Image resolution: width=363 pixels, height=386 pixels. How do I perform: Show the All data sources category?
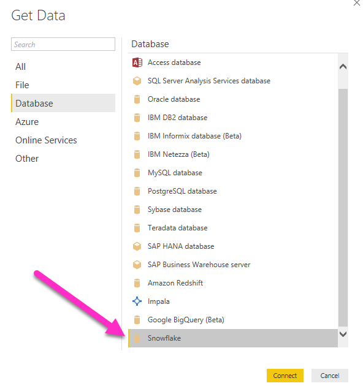pos(20,67)
